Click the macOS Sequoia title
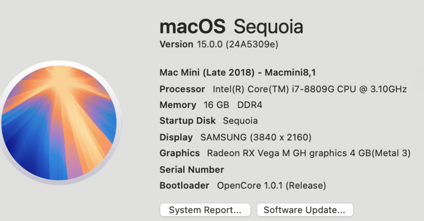 [231, 26]
